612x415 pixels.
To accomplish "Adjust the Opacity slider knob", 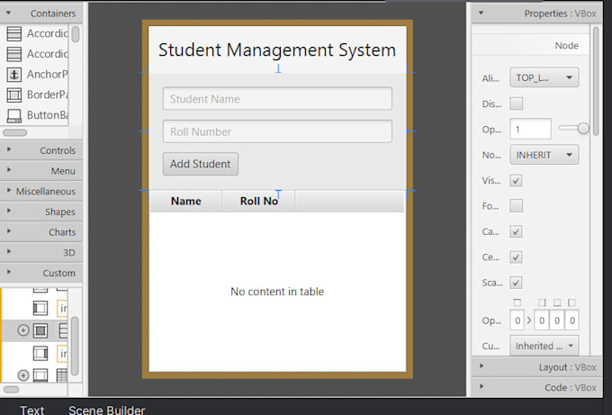I will 583,129.
